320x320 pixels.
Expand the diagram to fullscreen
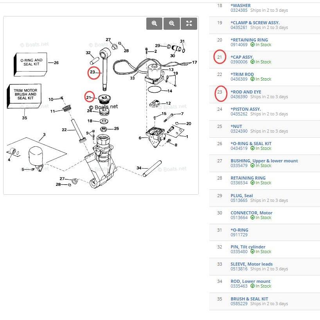click(189, 23)
